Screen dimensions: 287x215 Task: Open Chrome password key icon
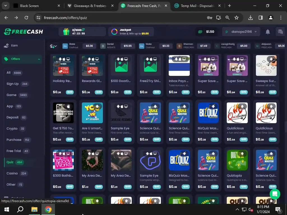(x=210, y=18)
